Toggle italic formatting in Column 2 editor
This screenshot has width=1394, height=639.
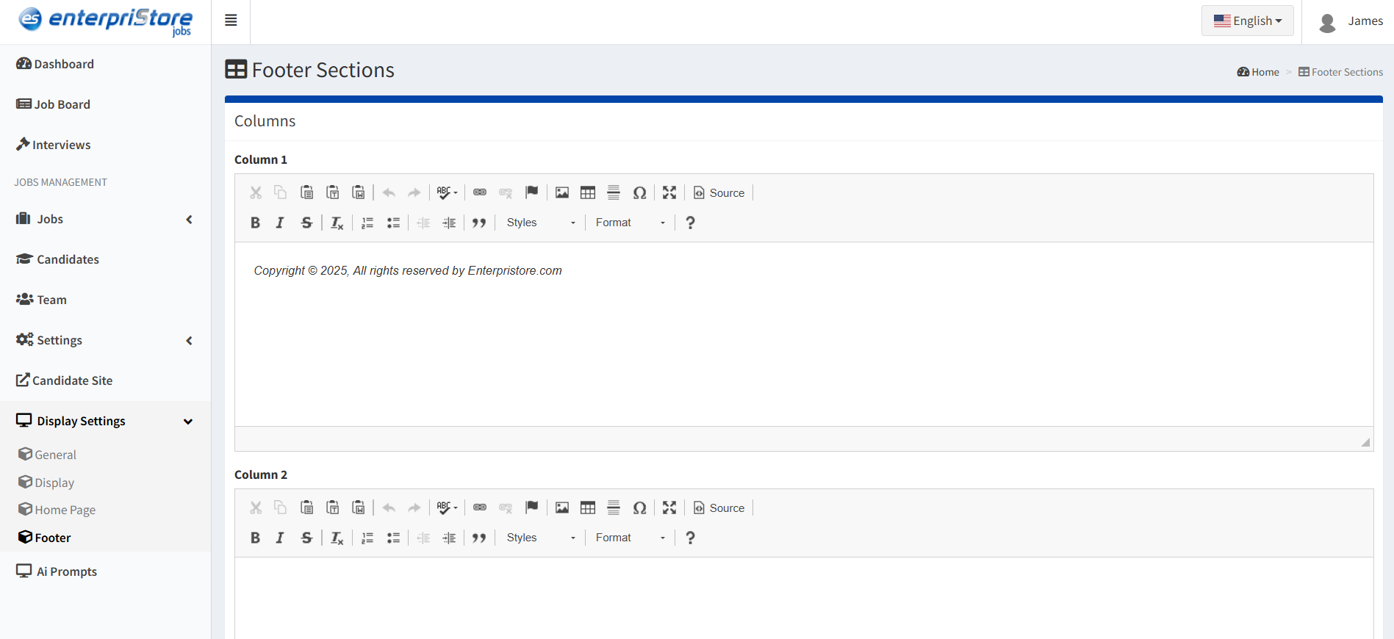(x=280, y=538)
